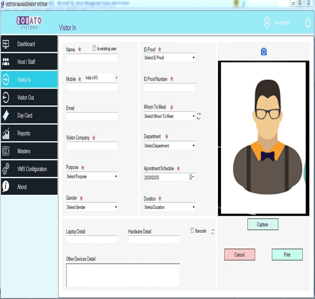The height and width of the screenshot is (299, 315).
Task: Click the camera icon above the visitor photo
Action: coord(263,52)
